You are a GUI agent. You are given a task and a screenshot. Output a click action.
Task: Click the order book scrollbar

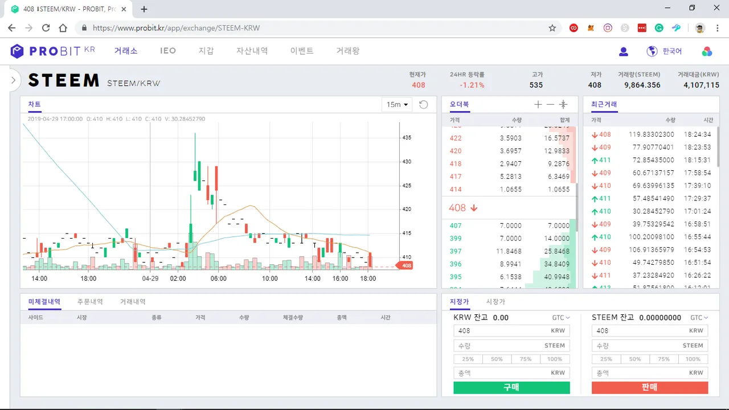pos(577,206)
